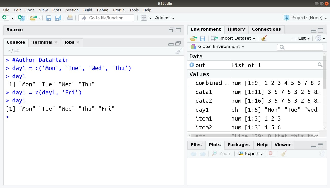Clear environment objects with the broom
Image resolution: width=330 pixels, height=188 pixels.
click(x=264, y=38)
